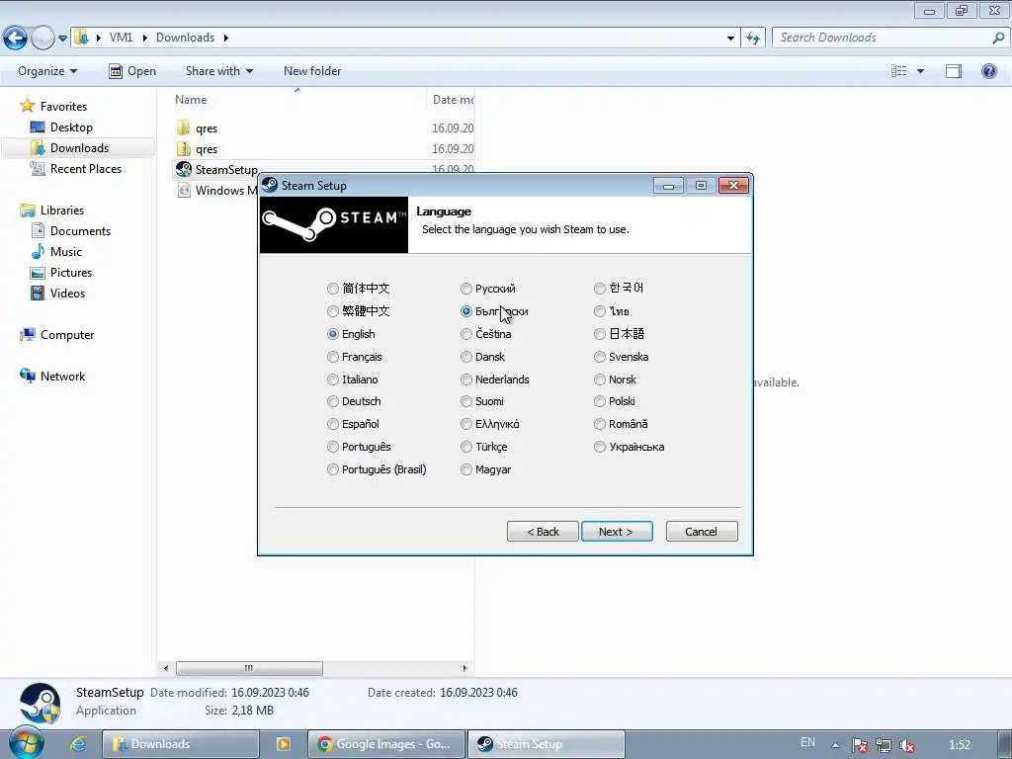Click Explorer forward navigation arrow
This screenshot has height=759, width=1012.
click(x=42, y=39)
